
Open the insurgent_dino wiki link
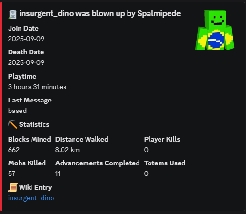coord(31,198)
